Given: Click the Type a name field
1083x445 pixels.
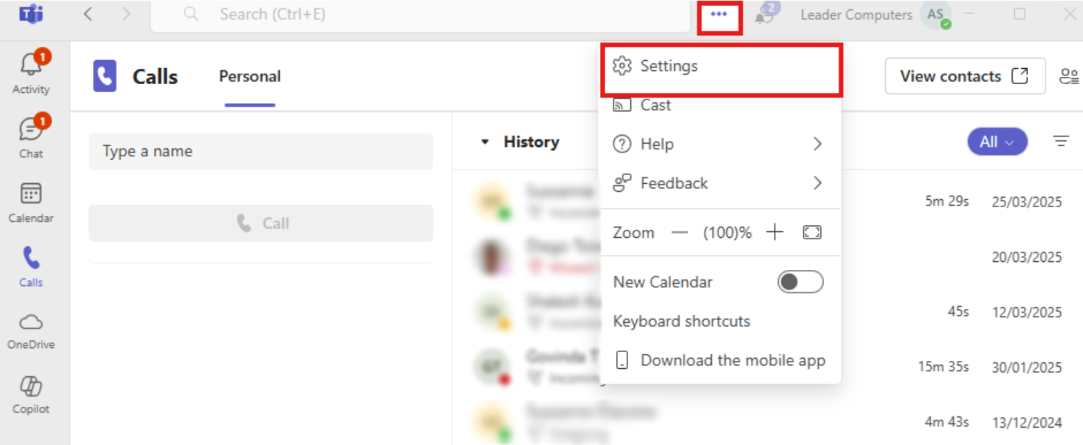Looking at the screenshot, I should 261,152.
